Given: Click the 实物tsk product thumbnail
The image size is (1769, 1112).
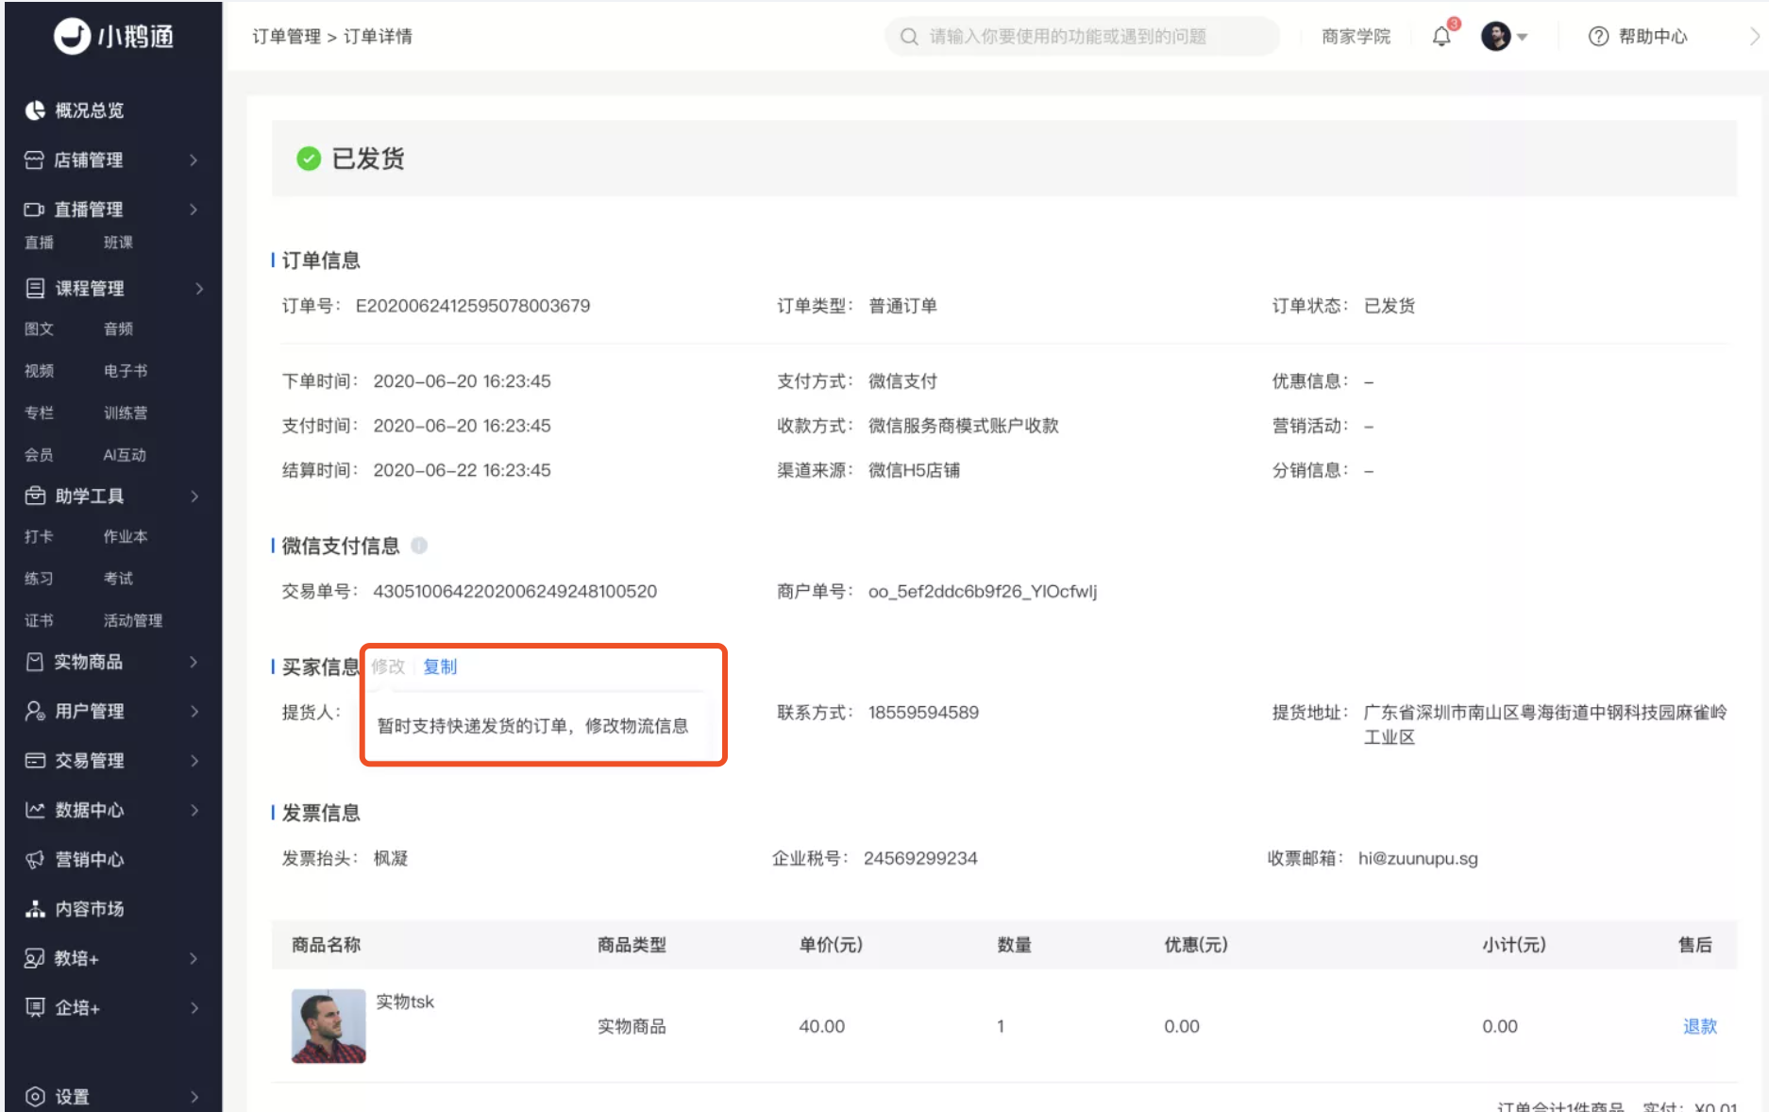Looking at the screenshot, I should 329,1026.
